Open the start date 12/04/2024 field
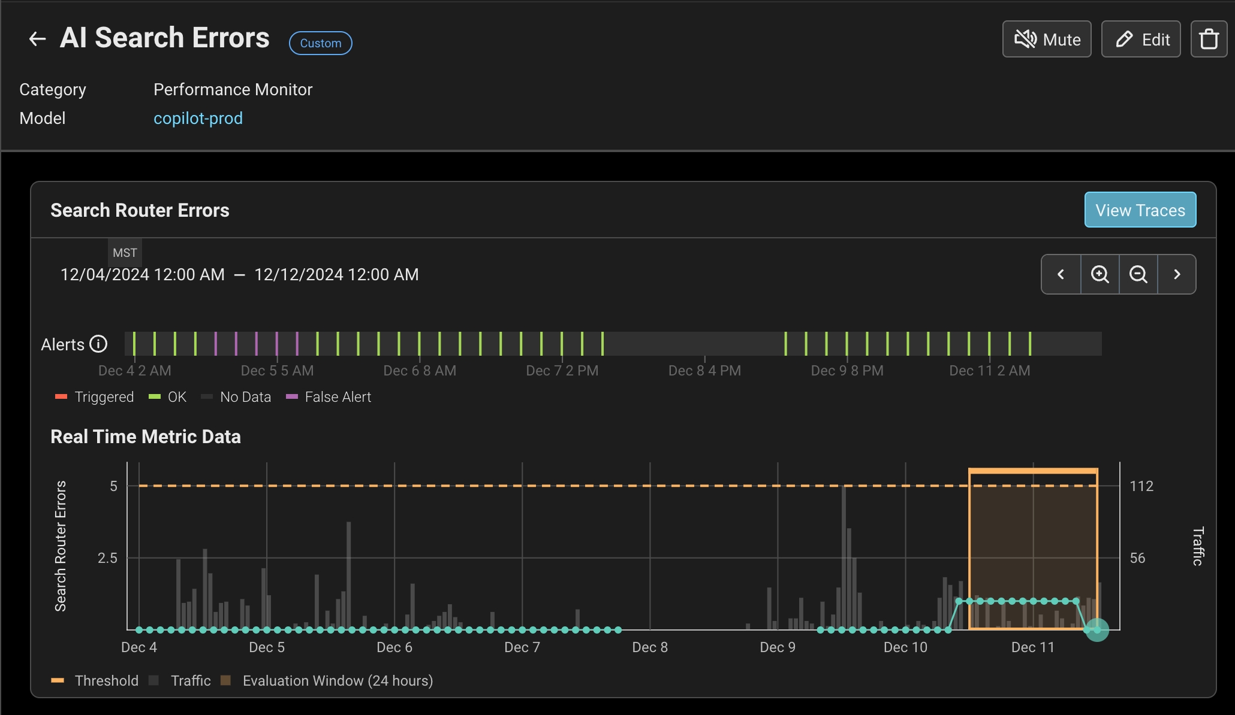 point(142,275)
